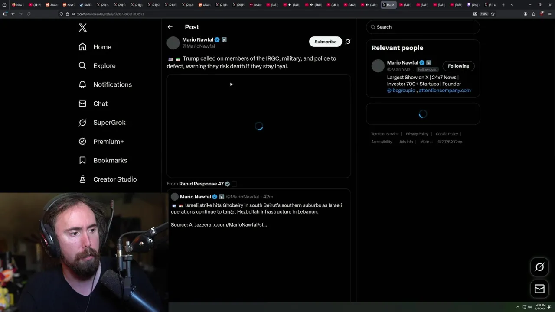The width and height of the screenshot is (555, 312).
Task: Open Privacy Policy link
Action: (417, 134)
